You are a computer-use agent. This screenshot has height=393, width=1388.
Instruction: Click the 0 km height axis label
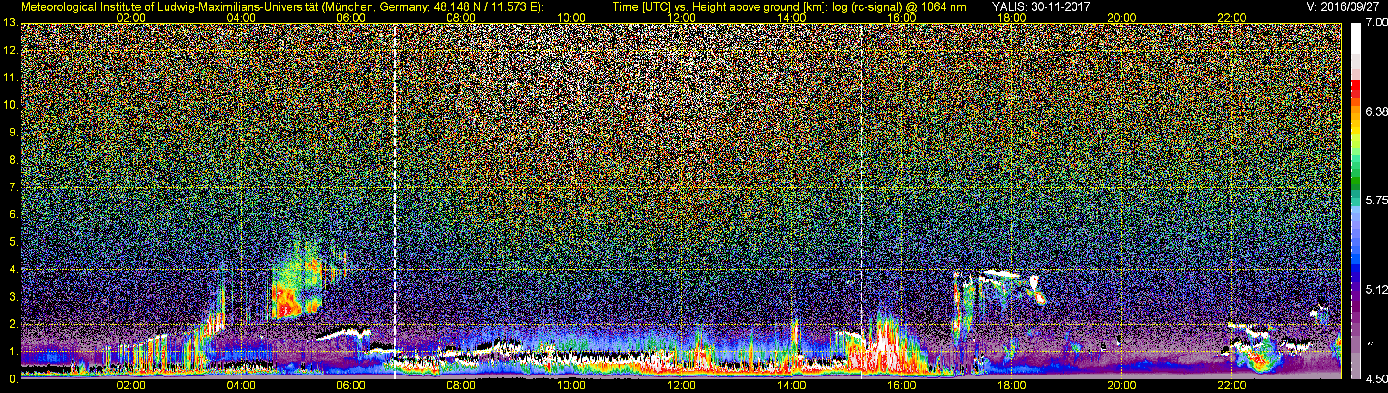pyautogui.click(x=13, y=379)
